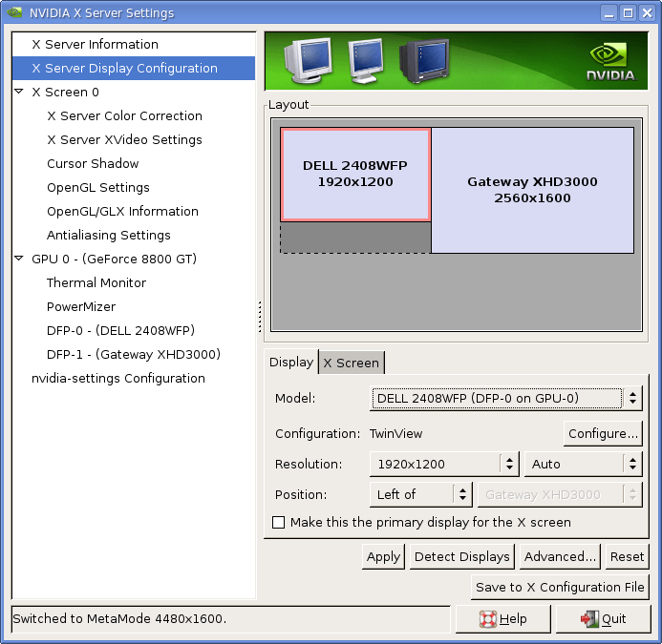Click the Help button
Screen dimensions: 662x644
(x=503, y=619)
